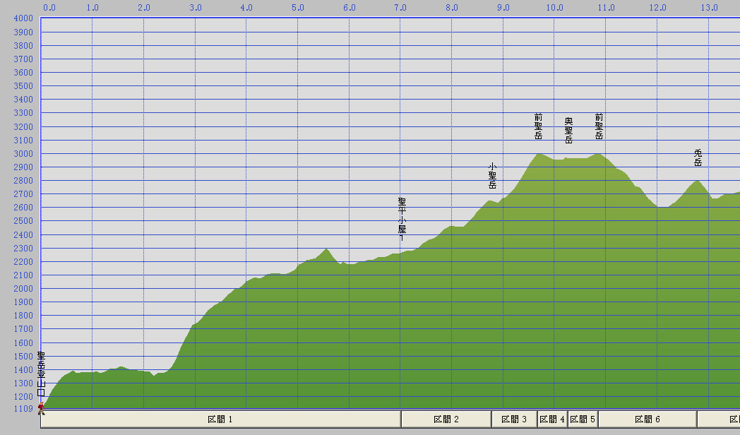
Task: Select the first 前聖岳 peak label
Action: [x=539, y=126]
